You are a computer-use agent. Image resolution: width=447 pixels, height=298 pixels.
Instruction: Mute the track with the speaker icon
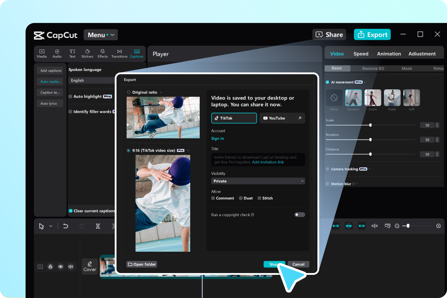(x=71, y=267)
